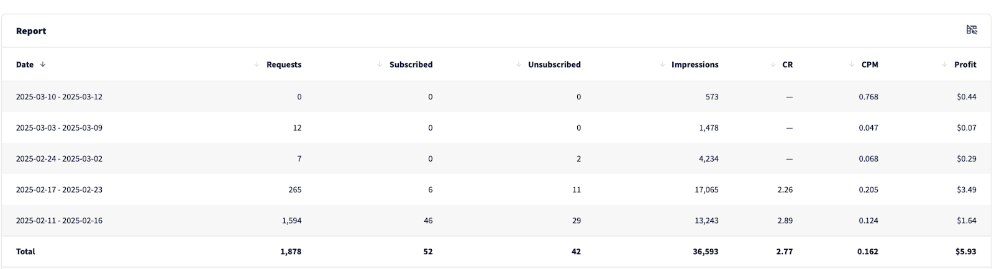Click sort arrow beside Profit column
Viewport: 994px width, 269px height.
pos(944,65)
